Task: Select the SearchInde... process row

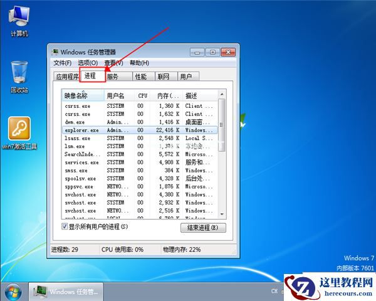Action: (140, 154)
